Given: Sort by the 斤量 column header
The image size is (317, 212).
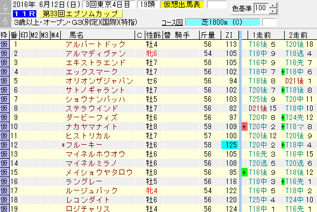Looking at the screenshot, I should [210, 35].
